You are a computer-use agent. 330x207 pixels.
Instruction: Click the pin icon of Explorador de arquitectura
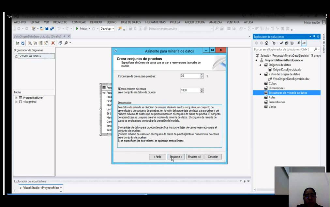tap(245, 181)
